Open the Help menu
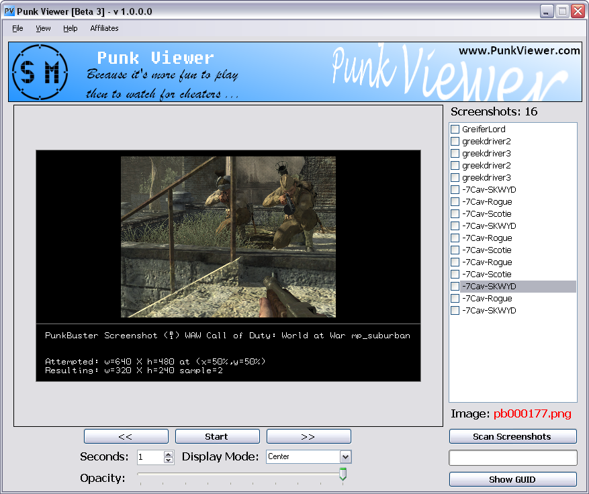The height and width of the screenshot is (494, 589). [71, 28]
